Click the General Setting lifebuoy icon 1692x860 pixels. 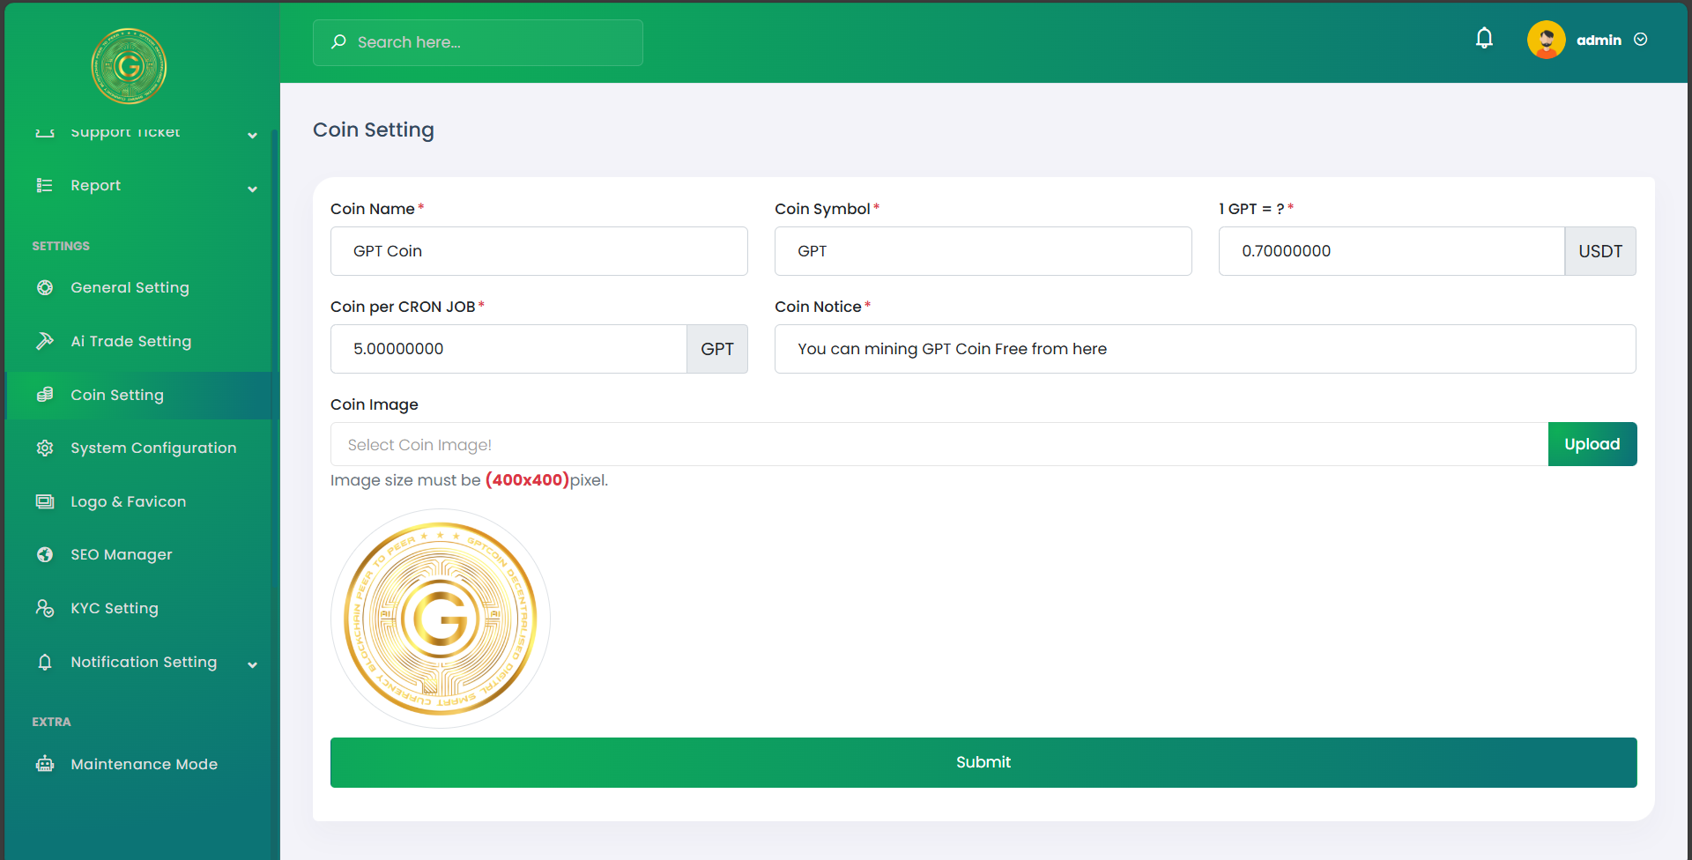point(45,287)
